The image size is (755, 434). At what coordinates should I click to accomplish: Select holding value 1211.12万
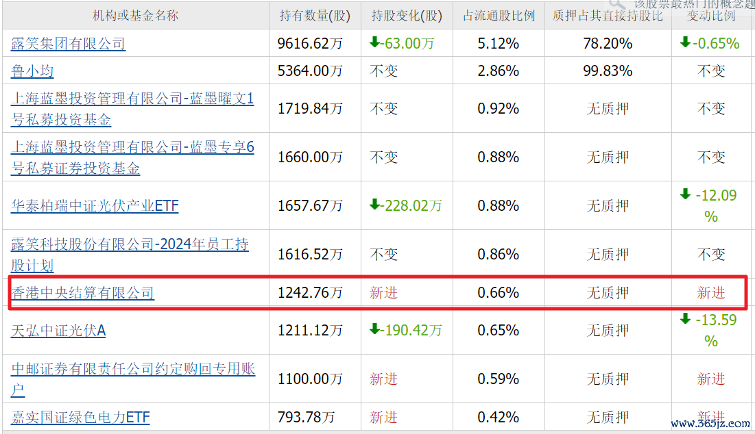click(310, 331)
